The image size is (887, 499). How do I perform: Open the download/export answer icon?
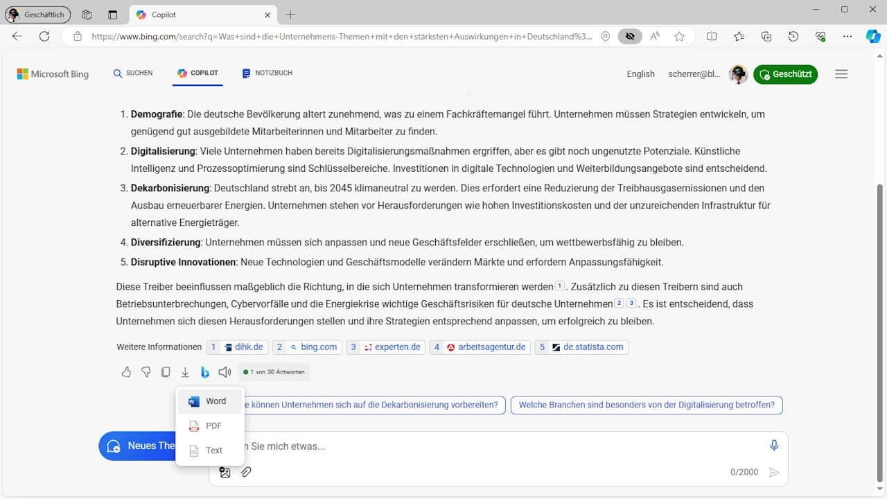click(185, 372)
